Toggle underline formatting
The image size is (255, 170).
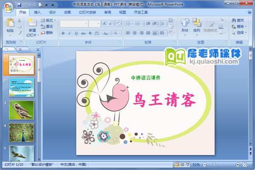click(76, 33)
